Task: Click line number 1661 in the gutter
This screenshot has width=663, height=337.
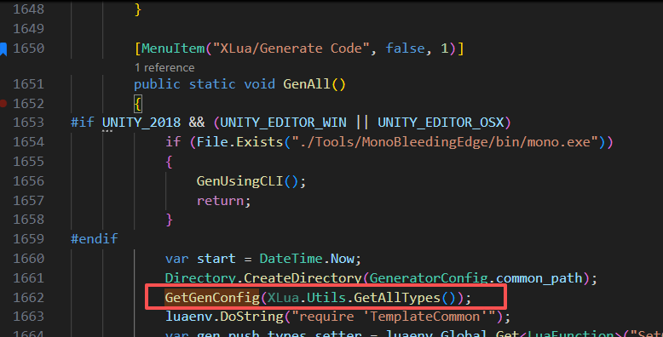Action: coord(28,278)
